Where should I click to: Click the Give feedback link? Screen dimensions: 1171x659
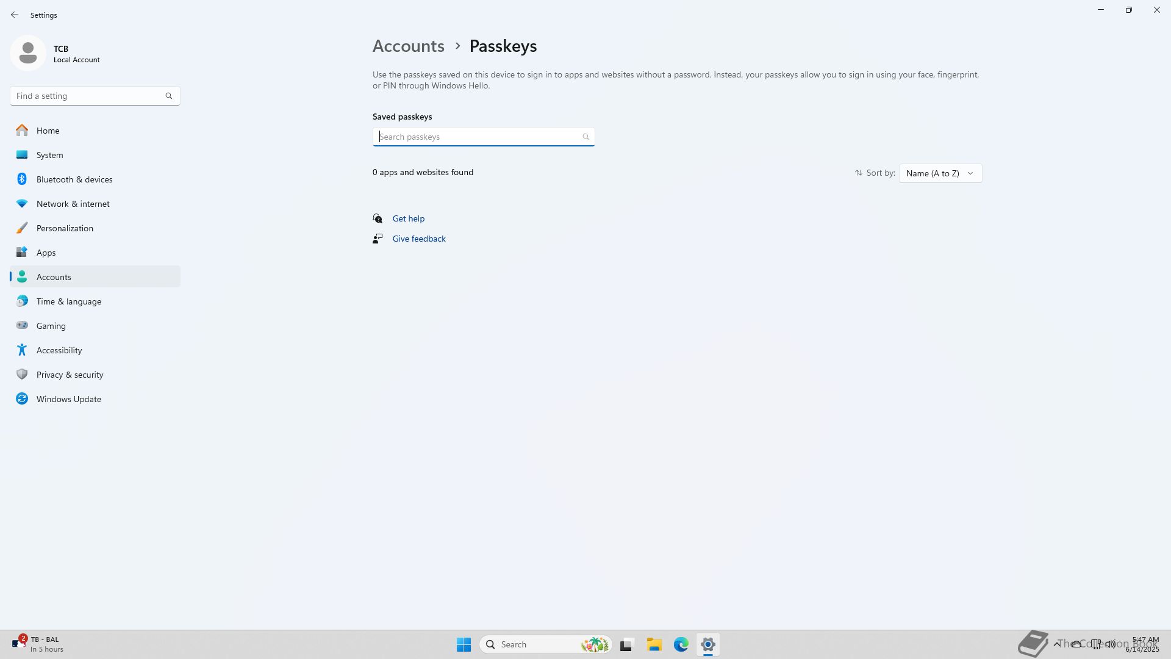coord(418,239)
